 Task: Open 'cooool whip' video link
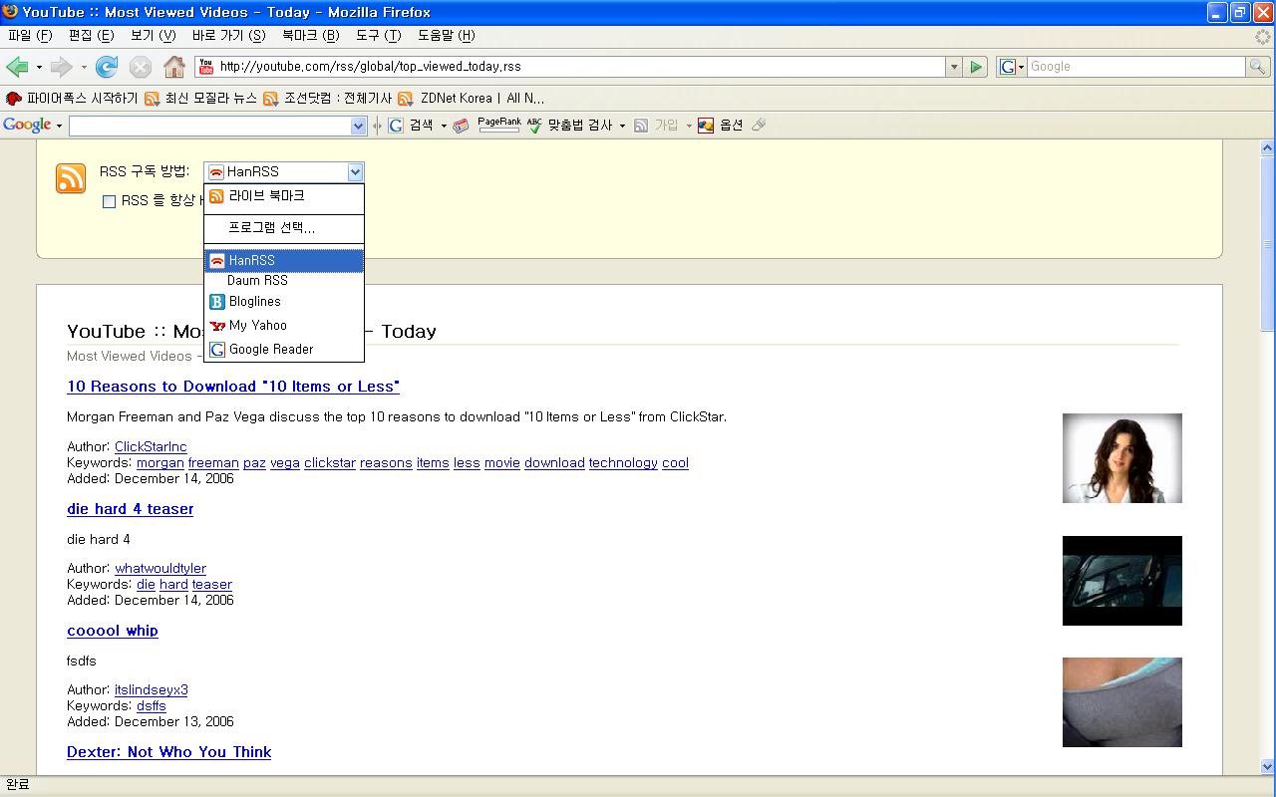point(113,631)
